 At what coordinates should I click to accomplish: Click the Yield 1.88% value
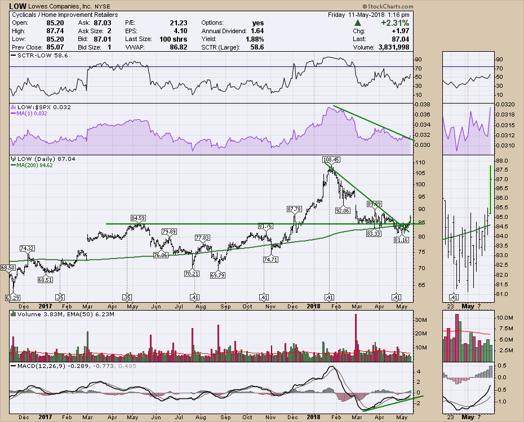(x=255, y=39)
